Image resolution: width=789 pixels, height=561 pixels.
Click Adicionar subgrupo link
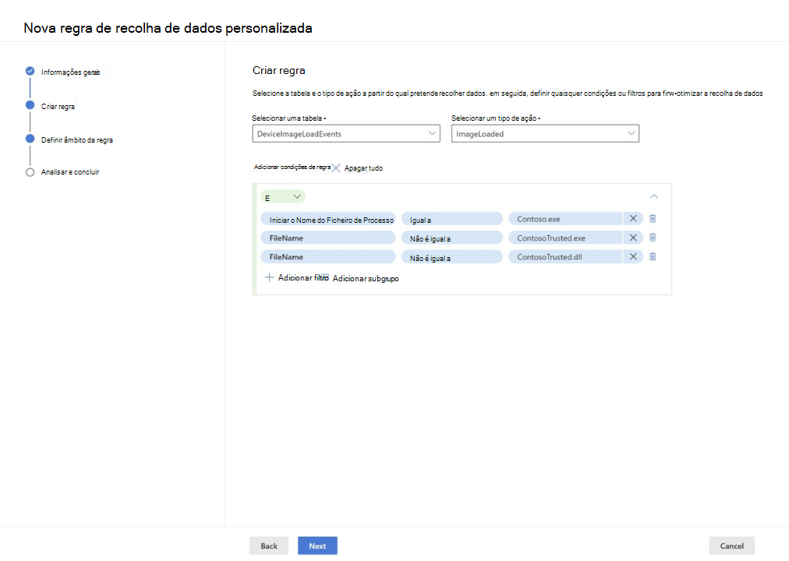point(366,278)
